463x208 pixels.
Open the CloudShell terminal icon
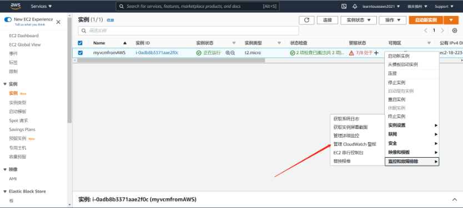344,6
